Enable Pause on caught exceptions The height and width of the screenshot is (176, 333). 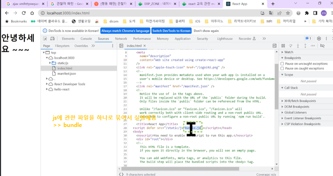tap(282, 69)
